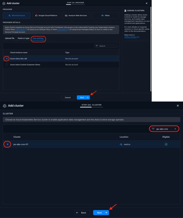
Task: Choose the Google Cloud Platform provider
Action: 46,15
